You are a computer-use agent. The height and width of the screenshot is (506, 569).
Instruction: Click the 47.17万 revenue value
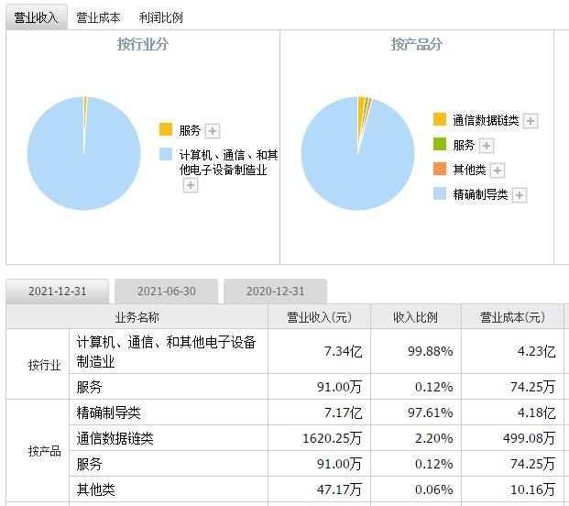coord(340,489)
